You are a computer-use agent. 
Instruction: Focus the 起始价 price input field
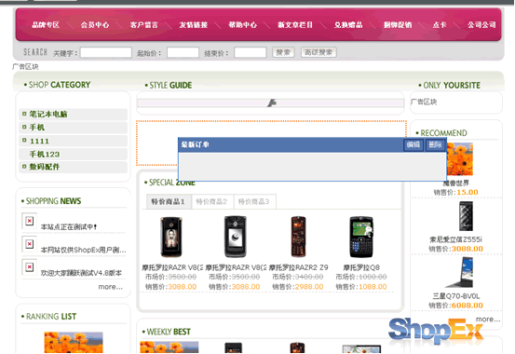point(183,52)
